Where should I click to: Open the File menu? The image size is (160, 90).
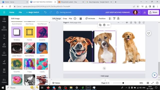(x=20, y=12)
